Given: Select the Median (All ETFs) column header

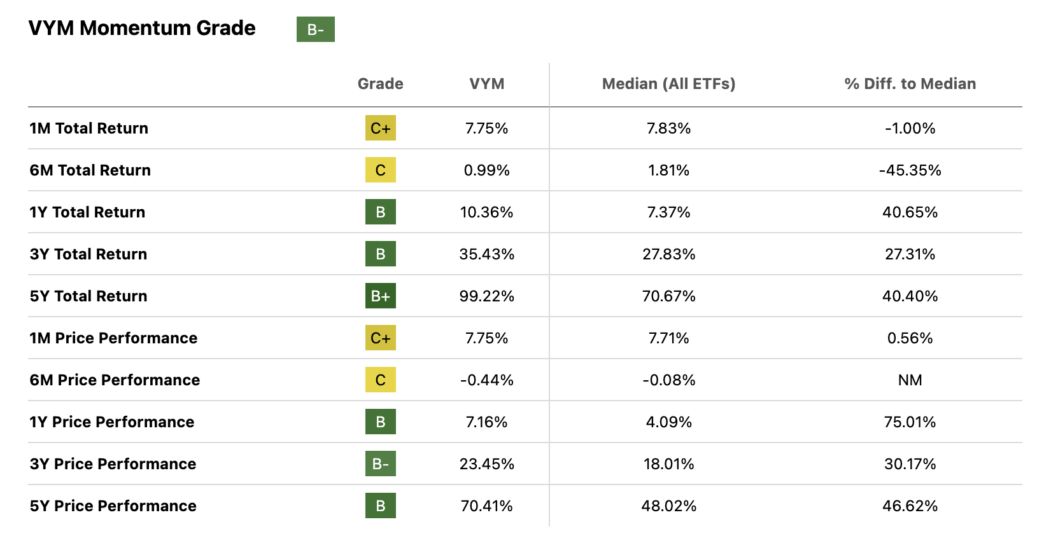Looking at the screenshot, I should point(668,84).
